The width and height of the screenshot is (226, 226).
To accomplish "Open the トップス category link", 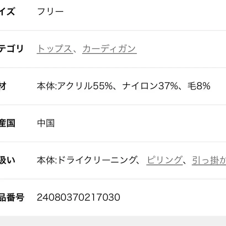I will pyautogui.click(x=55, y=49).
